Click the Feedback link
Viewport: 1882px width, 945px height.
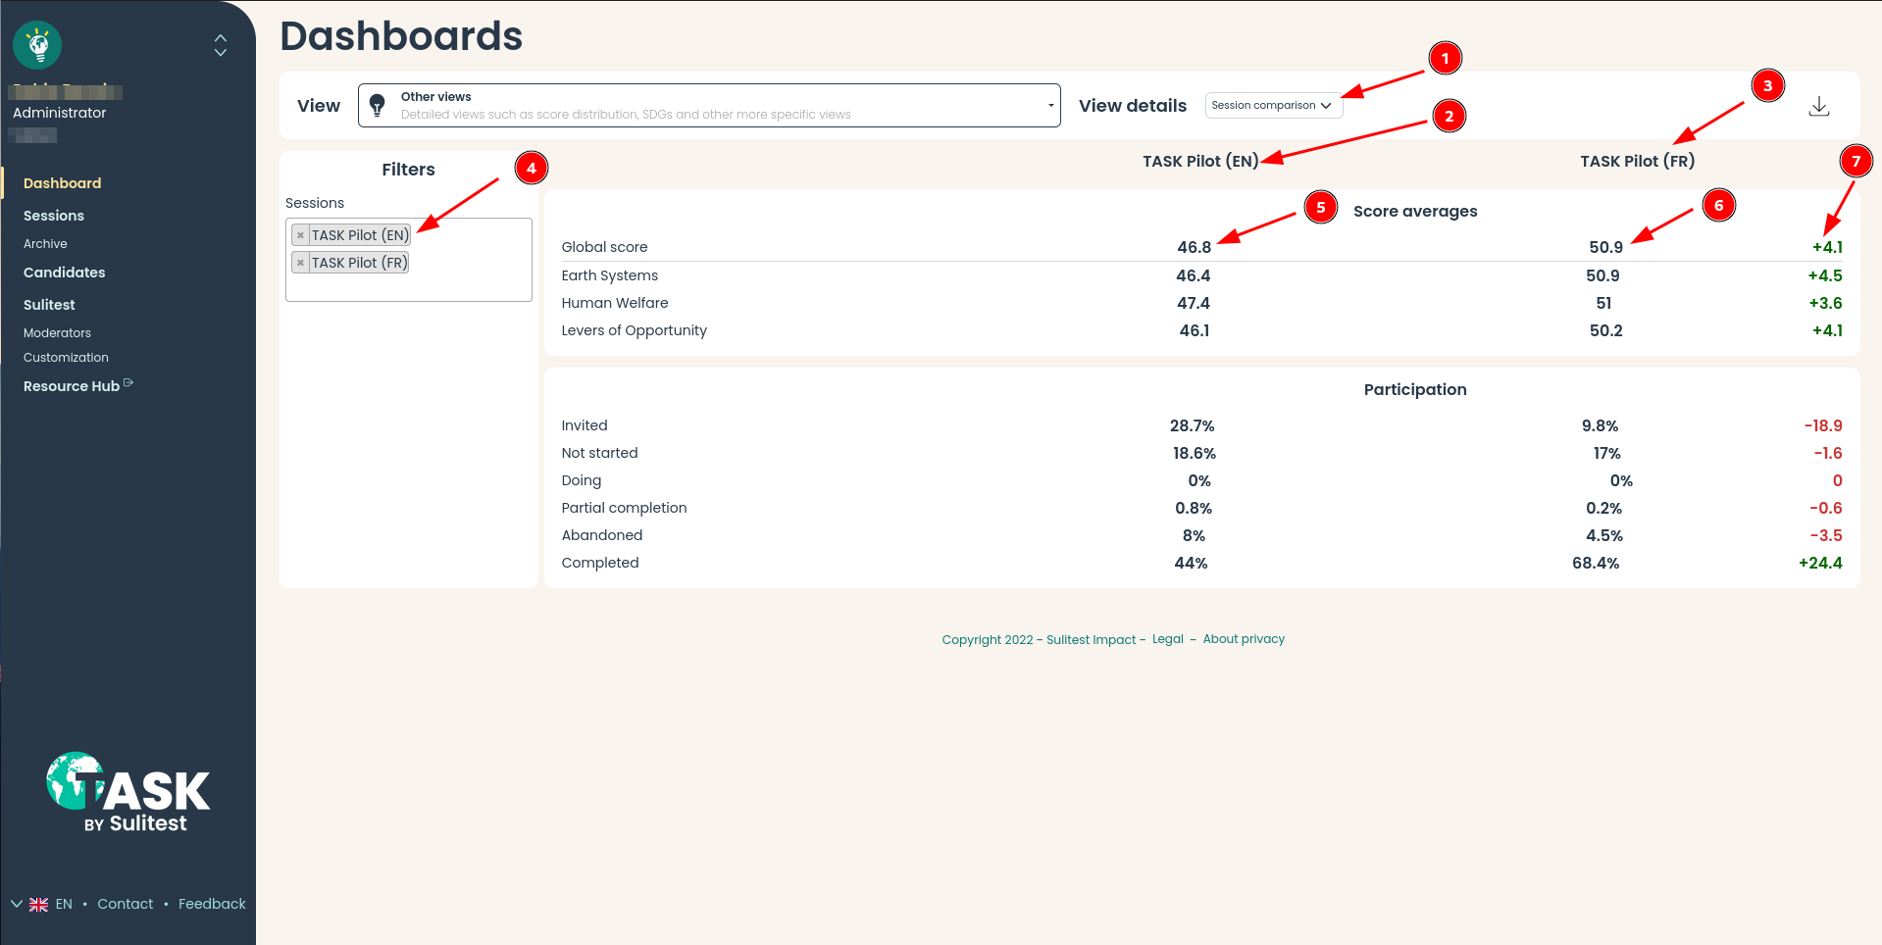tap(212, 904)
